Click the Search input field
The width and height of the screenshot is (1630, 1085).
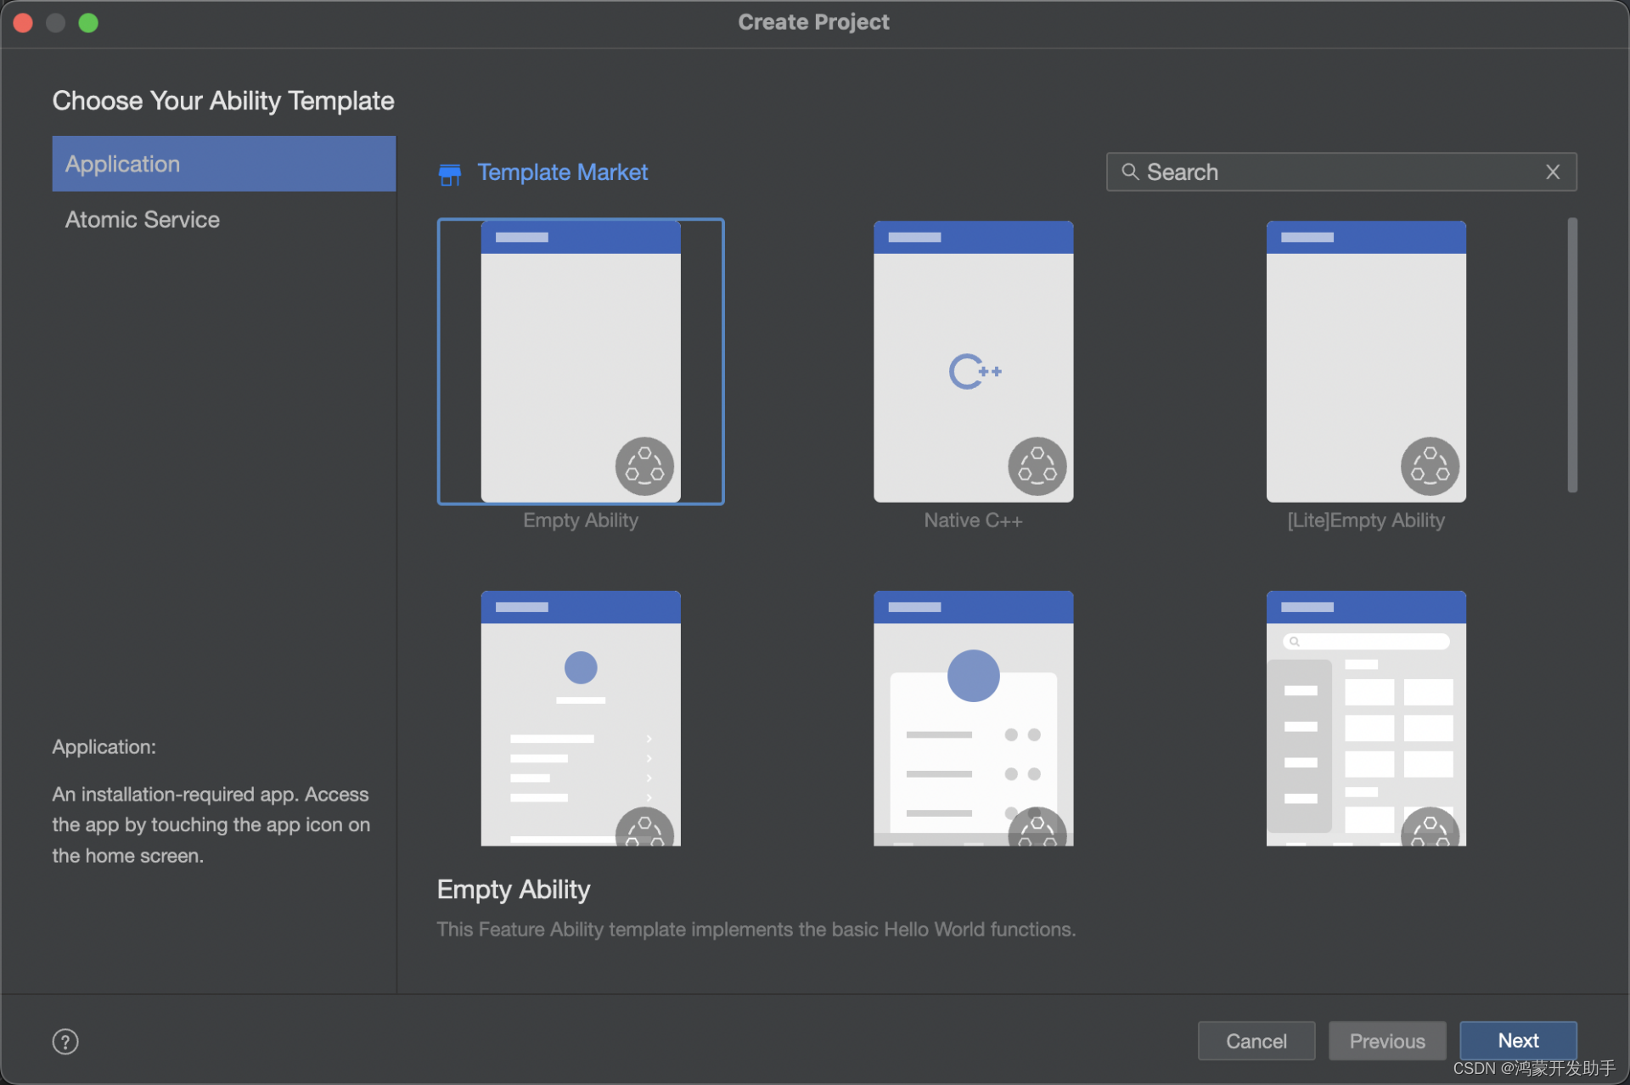coord(1338,171)
